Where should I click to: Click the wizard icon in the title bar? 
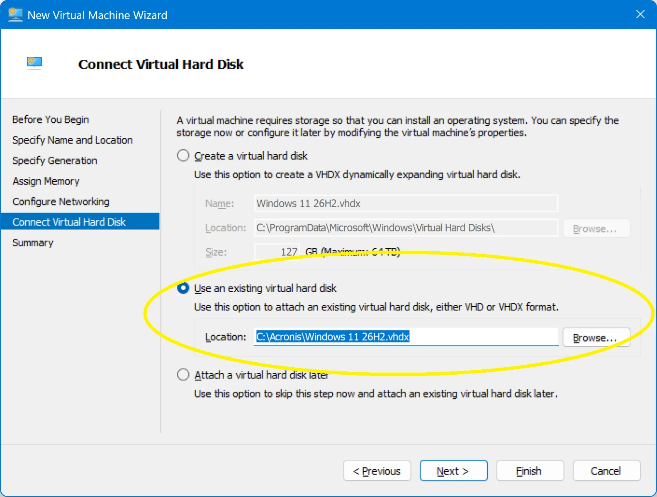coord(15,15)
